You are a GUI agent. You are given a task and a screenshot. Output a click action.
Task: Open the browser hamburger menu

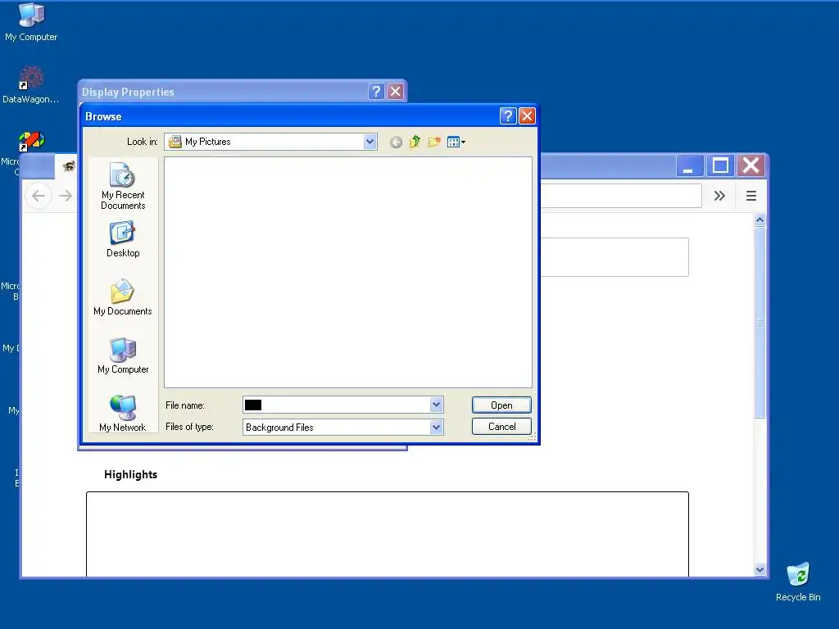[x=751, y=196]
